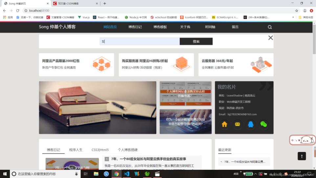
Task: Click the browser forward arrow
Action: pyautogui.click(x=11, y=11)
